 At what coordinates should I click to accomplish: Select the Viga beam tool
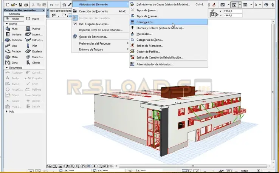coord(11,46)
